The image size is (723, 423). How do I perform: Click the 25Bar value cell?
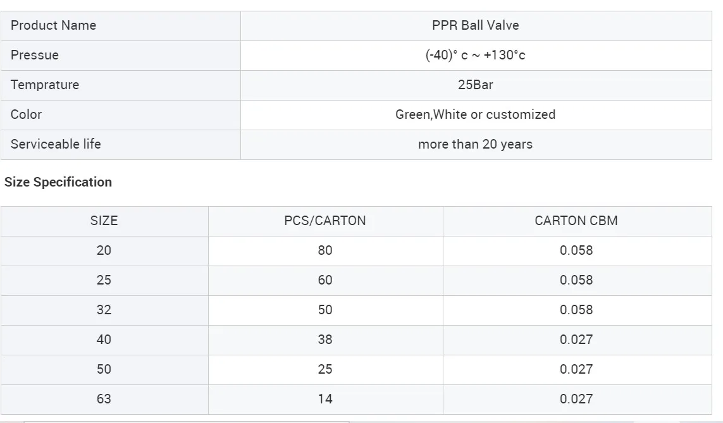pyautogui.click(x=476, y=85)
